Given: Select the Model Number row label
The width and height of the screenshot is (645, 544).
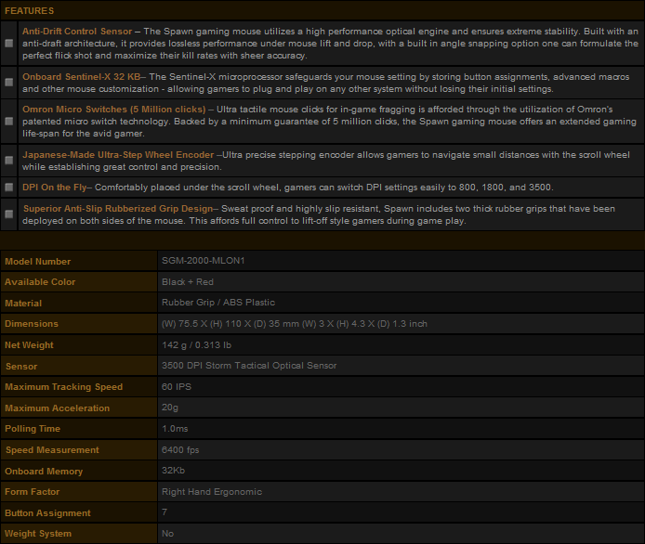Looking at the screenshot, I should (38, 262).
